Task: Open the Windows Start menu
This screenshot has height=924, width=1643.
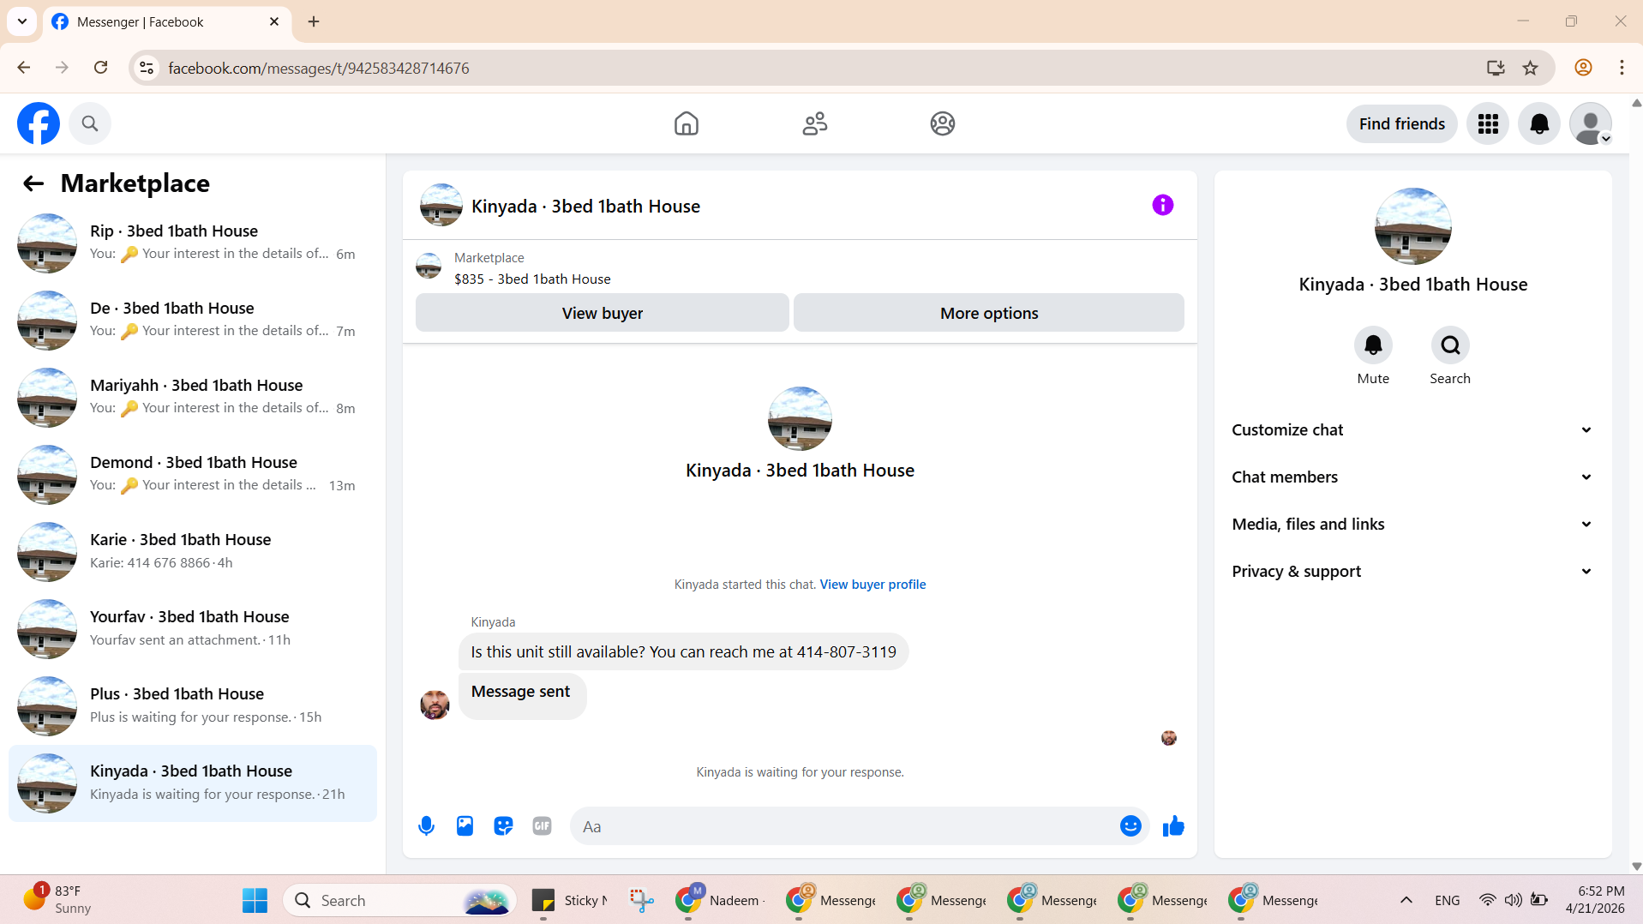Action: pos(255,900)
